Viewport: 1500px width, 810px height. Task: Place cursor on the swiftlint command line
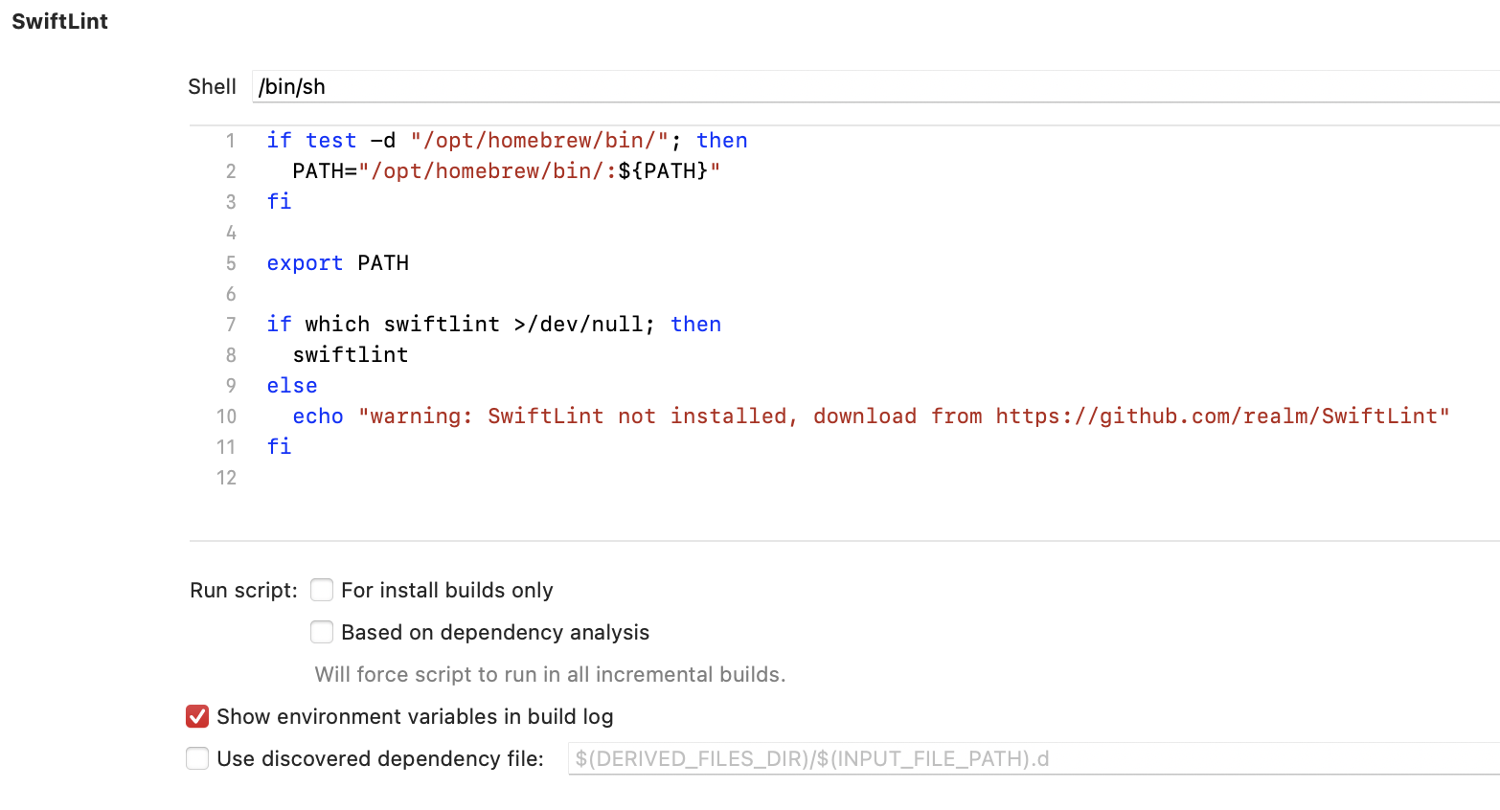click(351, 354)
